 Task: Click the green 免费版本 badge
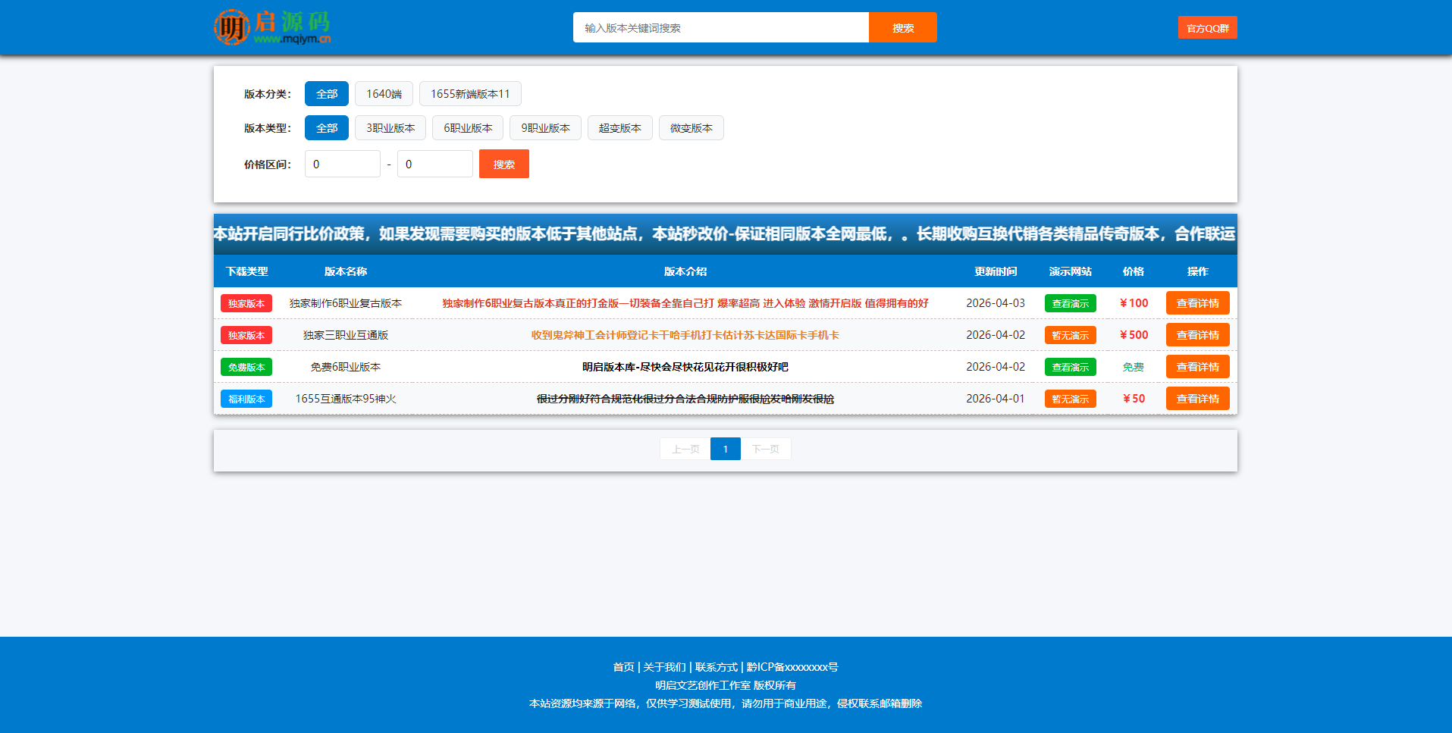tap(246, 366)
